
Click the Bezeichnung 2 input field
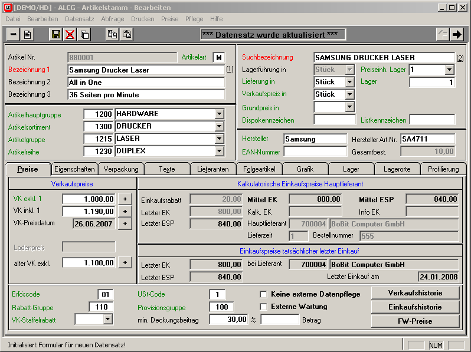146,83
